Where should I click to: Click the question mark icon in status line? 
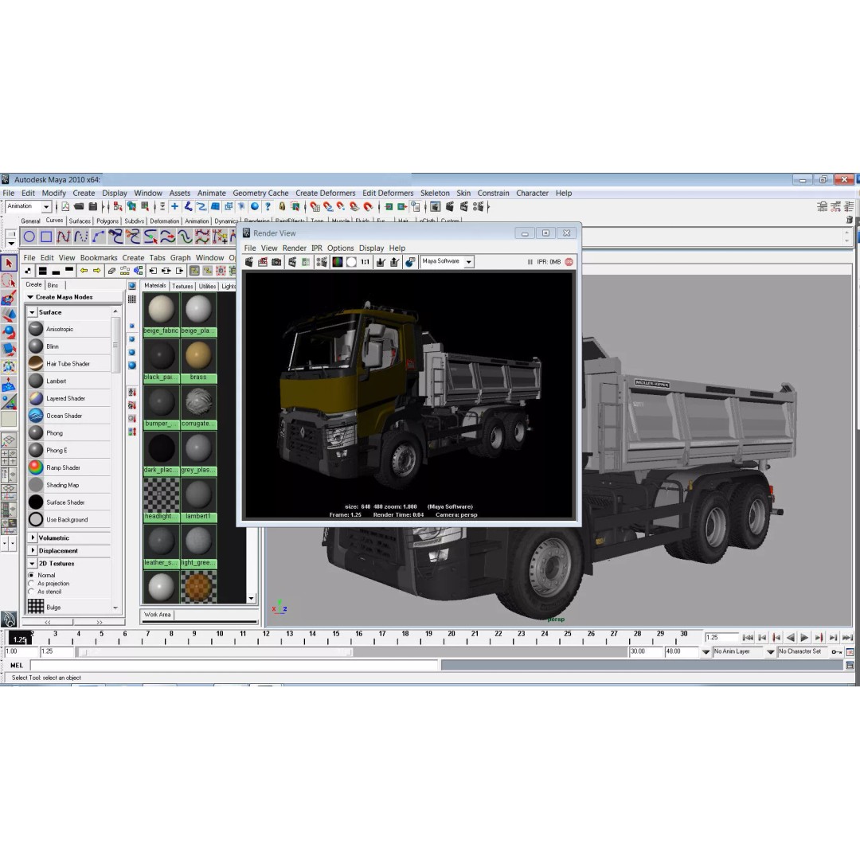click(x=268, y=207)
